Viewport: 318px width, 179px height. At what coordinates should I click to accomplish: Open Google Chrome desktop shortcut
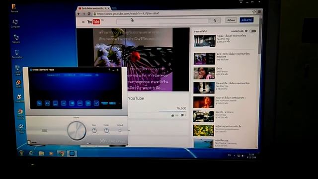[x=20, y=114]
